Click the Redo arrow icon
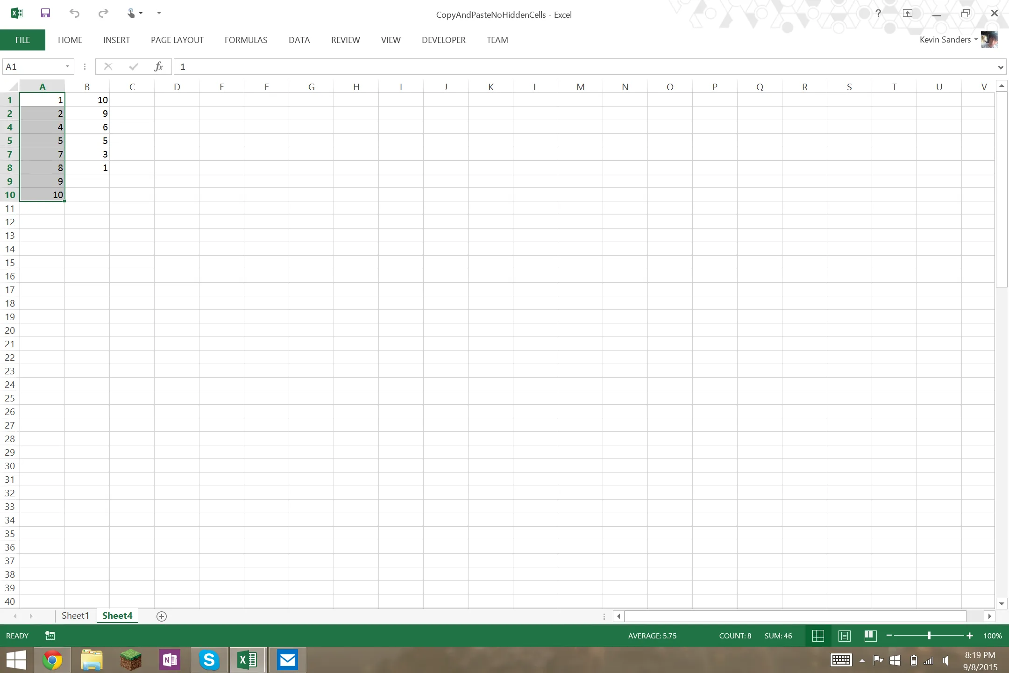The image size is (1009, 673). point(103,13)
